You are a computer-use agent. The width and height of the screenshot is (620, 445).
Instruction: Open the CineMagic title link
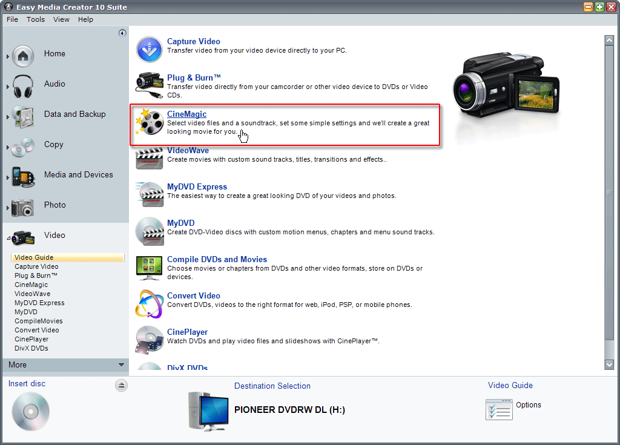click(x=186, y=114)
